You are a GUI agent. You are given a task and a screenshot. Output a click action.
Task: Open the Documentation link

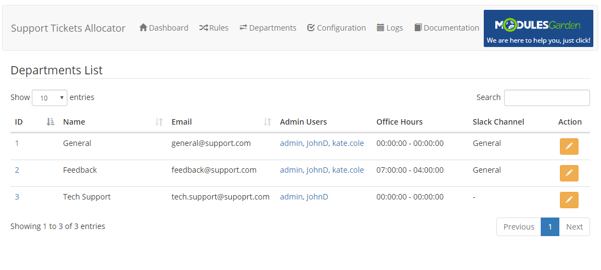(x=447, y=28)
